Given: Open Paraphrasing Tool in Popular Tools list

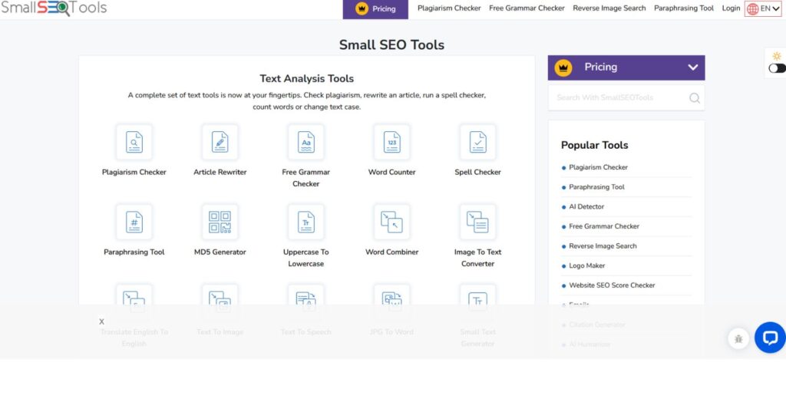Looking at the screenshot, I should (596, 187).
